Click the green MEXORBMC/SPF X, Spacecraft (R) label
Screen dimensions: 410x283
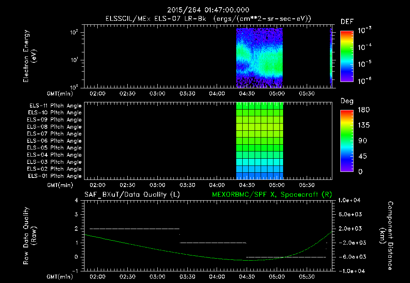point(272,195)
